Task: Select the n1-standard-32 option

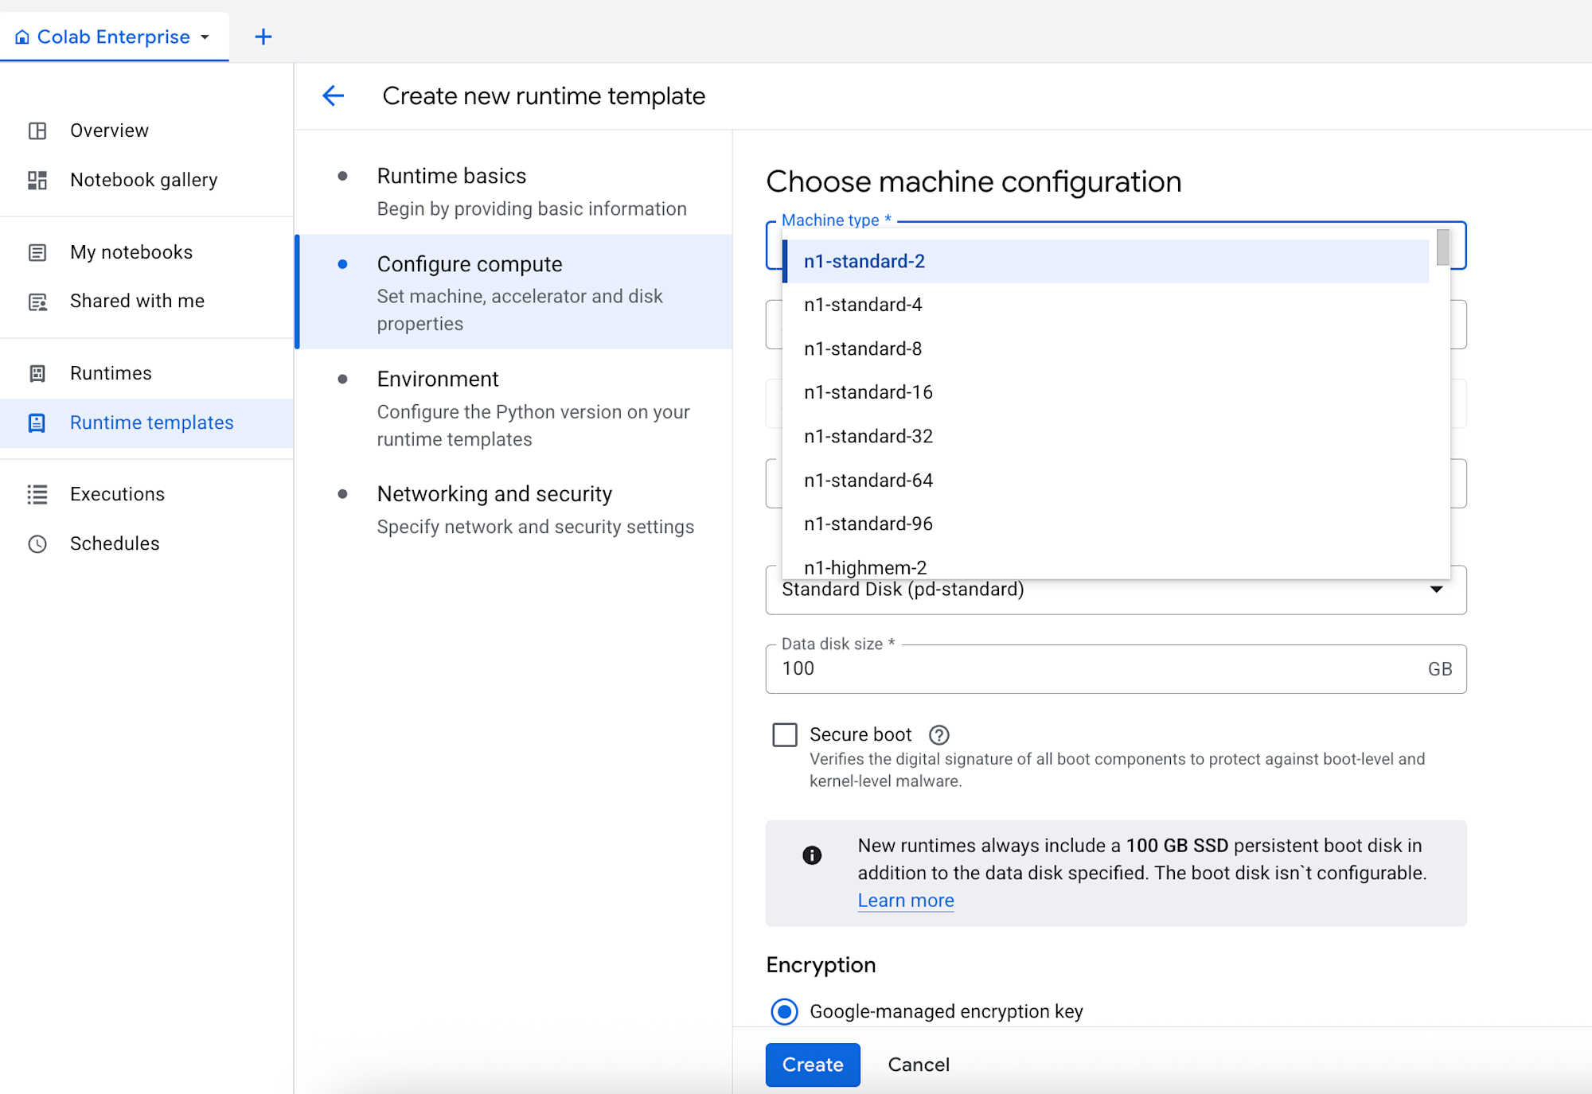Action: point(868,436)
